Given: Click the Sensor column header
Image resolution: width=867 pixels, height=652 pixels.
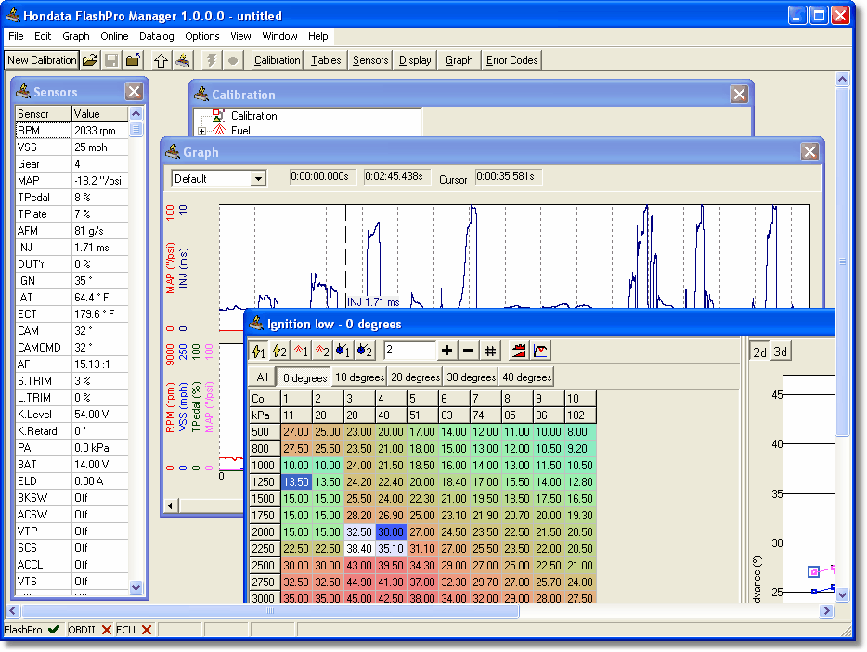Looking at the screenshot, I should (x=43, y=114).
